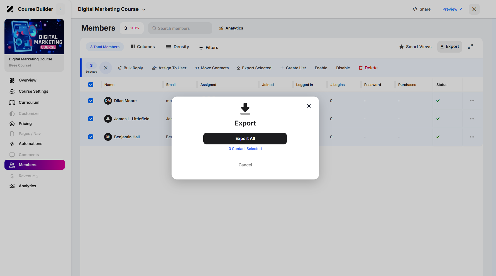
Task: Uncheck Dilan Moore's row checkbox
Action: point(91,101)
